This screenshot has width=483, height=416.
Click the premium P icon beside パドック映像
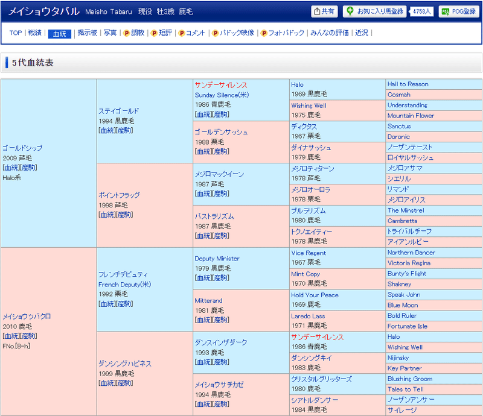point(216,33)
